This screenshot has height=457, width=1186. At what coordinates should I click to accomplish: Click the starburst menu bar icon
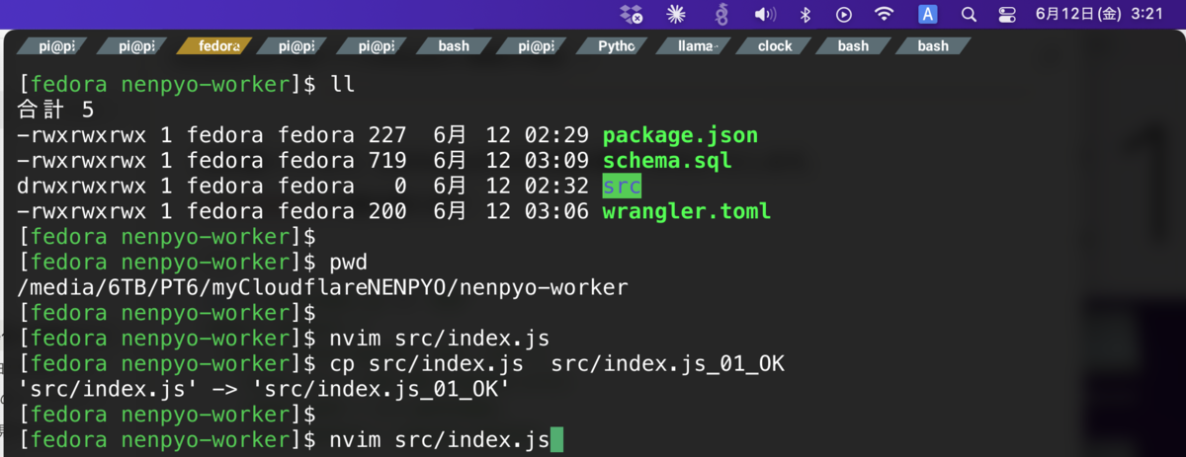pos(676,15)
